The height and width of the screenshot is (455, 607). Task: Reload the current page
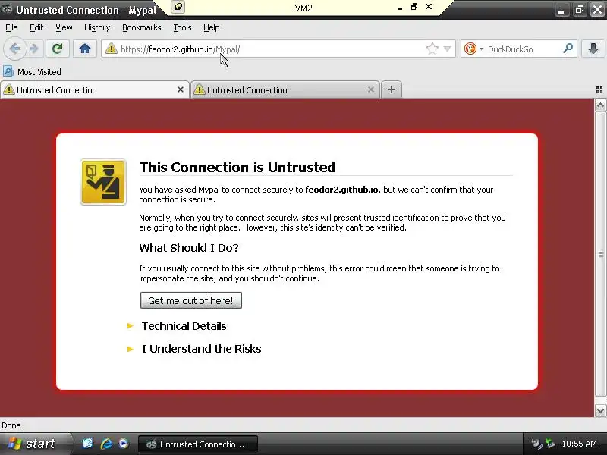pyautogui.click(x=58, y=49)
